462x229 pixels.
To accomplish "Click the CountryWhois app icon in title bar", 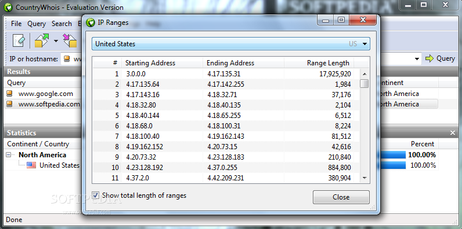I will pos(8,8).
